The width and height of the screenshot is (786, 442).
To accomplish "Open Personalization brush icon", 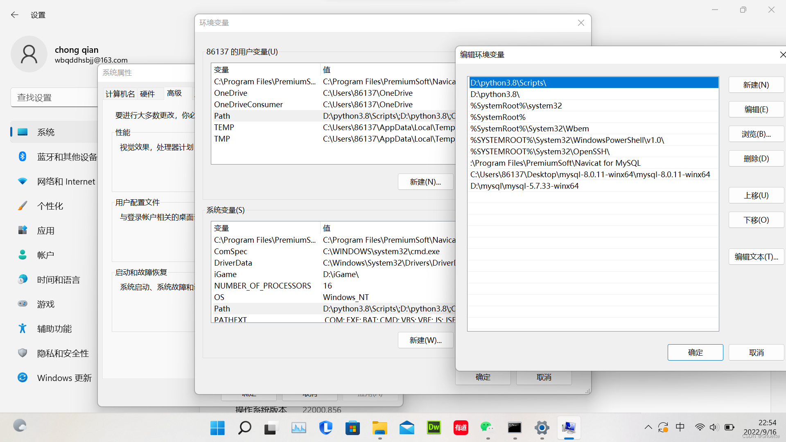I will click(23, 206).
